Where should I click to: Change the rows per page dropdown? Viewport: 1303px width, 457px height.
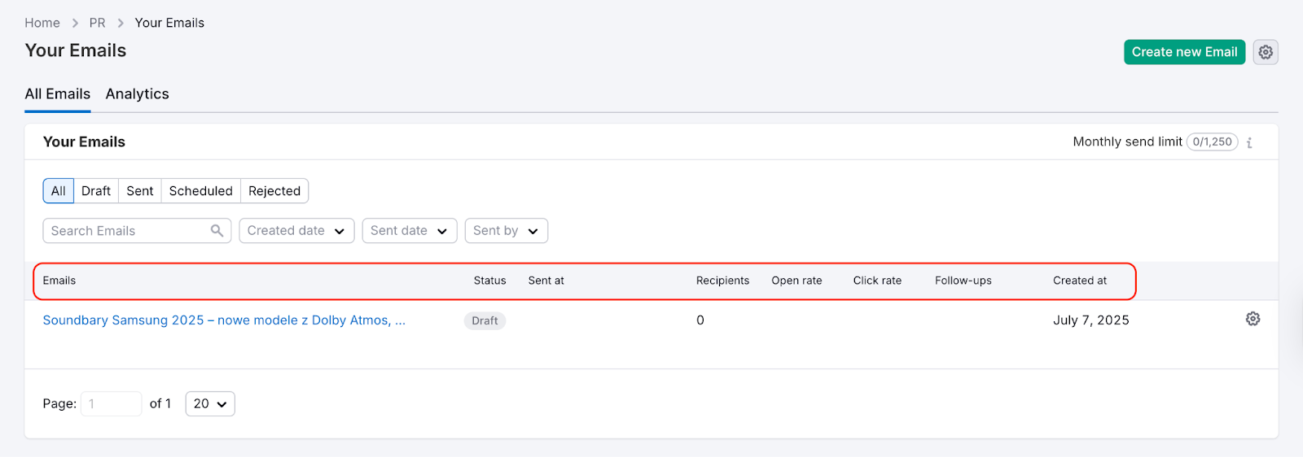click(210, 404)
